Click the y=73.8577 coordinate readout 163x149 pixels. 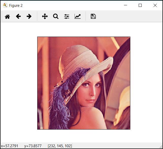(x=33, y=146)
